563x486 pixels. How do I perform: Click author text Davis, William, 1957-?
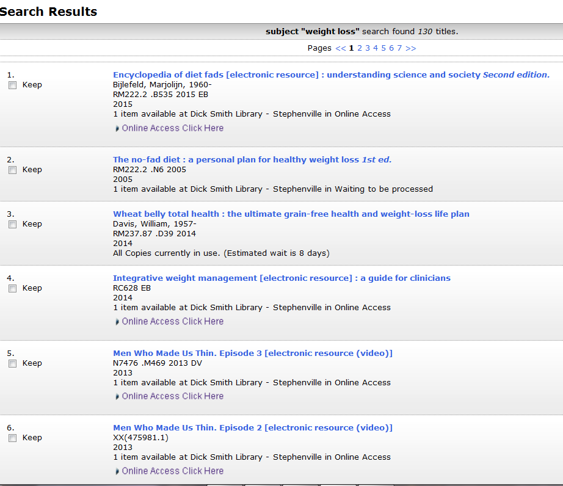coord(154,224)
